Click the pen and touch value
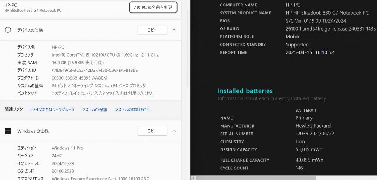This screenshot has width=377, height=180. (x=103, y=93)
